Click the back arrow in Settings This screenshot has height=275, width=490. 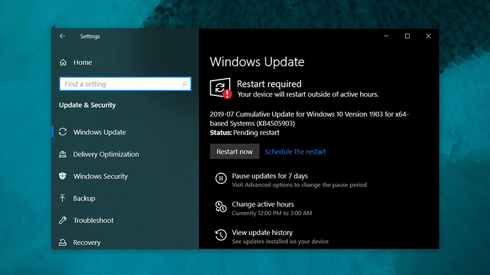(62, 36)
